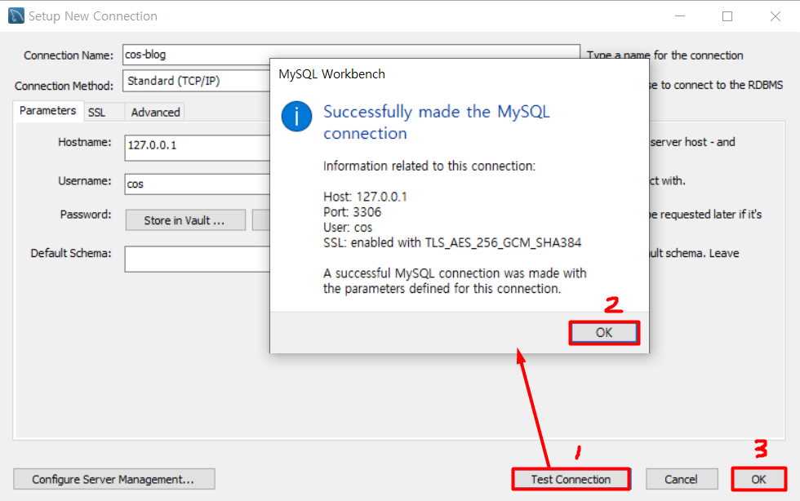Click the 'User: cos' line
This screenshot has width=800, height=501.
click(x=348, y=227)
